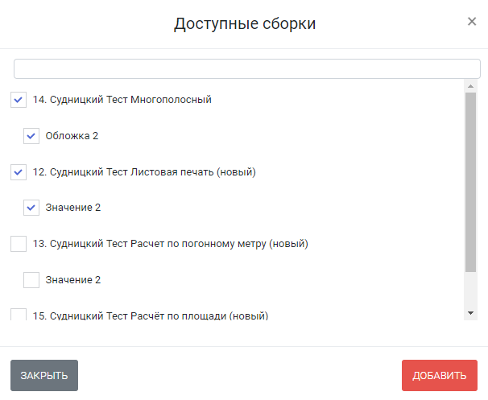Uncheck the Обложка 2 checkbox

(31, 136)
